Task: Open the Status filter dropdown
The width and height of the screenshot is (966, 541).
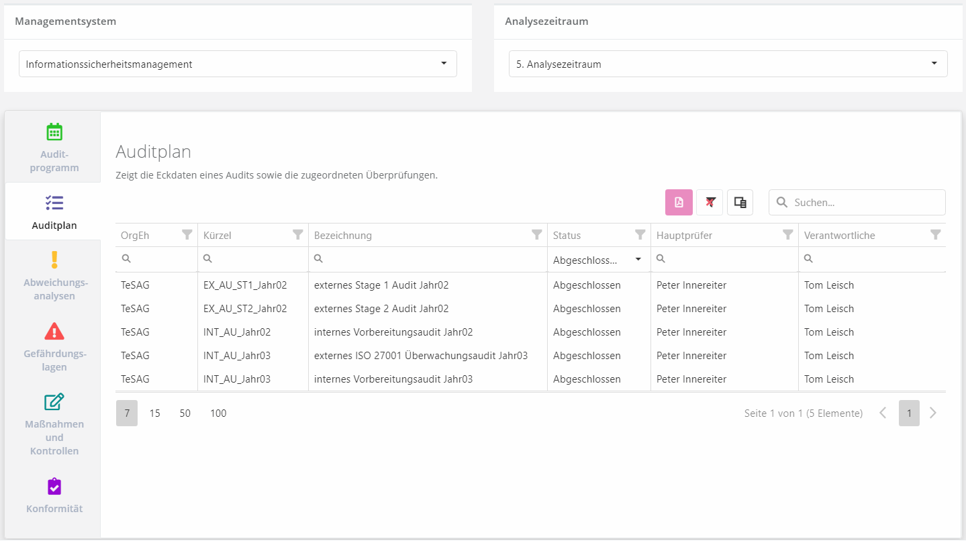Action: click(597, 260)
